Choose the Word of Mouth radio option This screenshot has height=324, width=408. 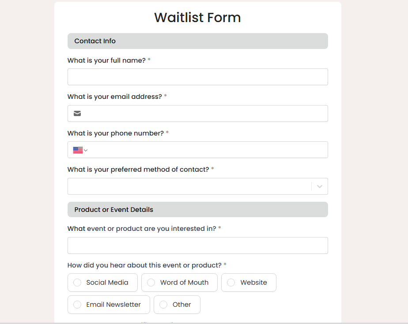tap(151, 283)
